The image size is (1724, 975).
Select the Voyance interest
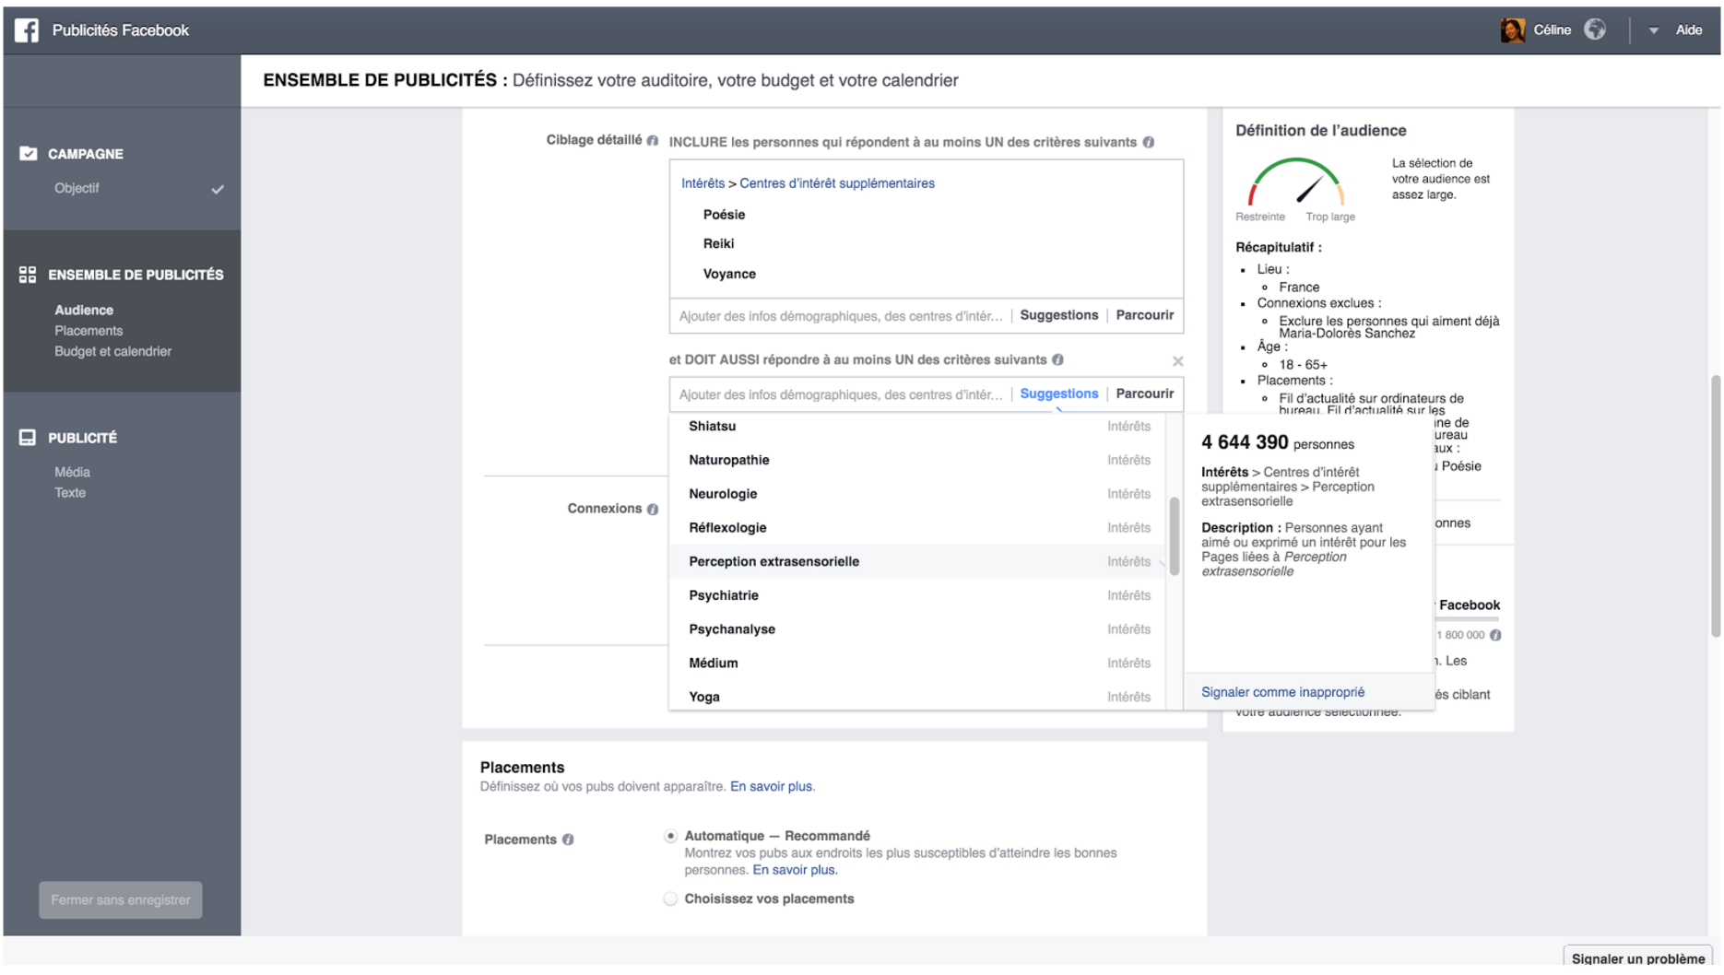(x=729, y=275)
